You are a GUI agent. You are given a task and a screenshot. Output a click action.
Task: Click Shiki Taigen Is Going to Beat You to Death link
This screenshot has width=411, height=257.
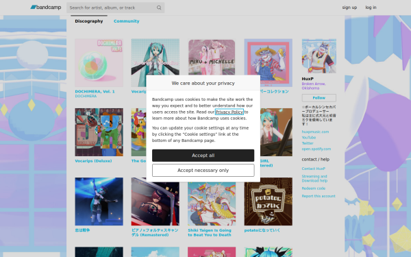(210, 232)
